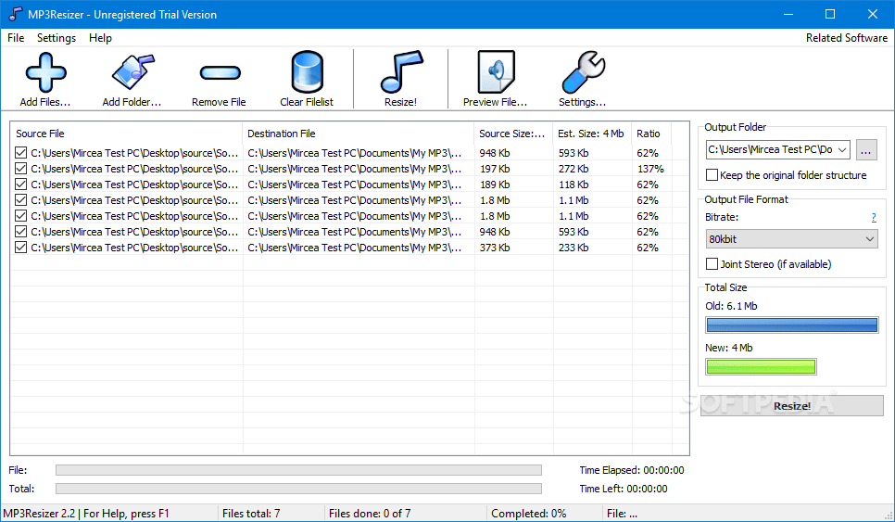Click the Add Folder icon
Viewport: 895px width, 522px height.
pyautogui.click(x=132, y=72)
